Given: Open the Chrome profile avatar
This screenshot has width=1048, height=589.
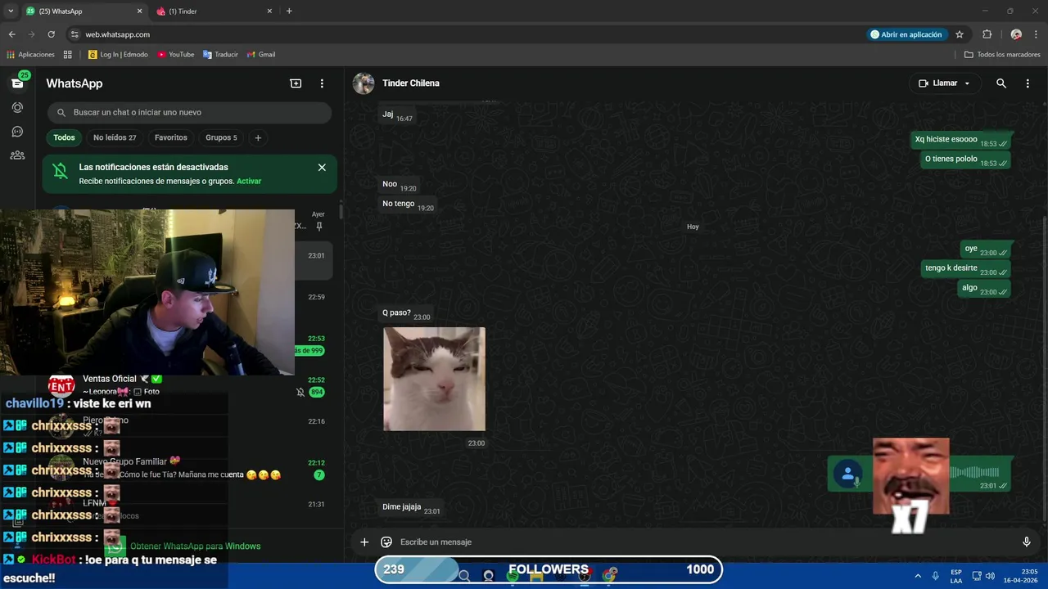Looking at the screenshot, I should tap(1016, 34).
